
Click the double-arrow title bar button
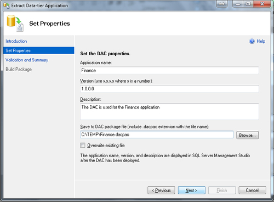point(222,4)
